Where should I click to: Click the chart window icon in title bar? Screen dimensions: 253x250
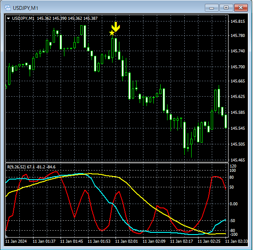click(8, 8)
